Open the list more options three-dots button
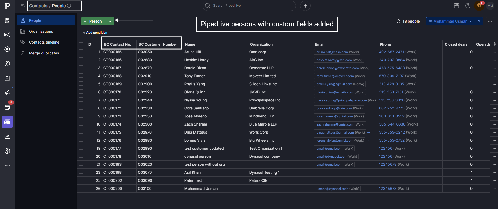498x209 pixels. pyautogui.click(x=490, y=21)
